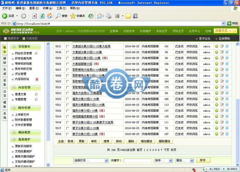Image resolution: width=240 pixels, height=172 pixels.
Task: Click the right page scrollbar down arrow
Action: (238, 165)
